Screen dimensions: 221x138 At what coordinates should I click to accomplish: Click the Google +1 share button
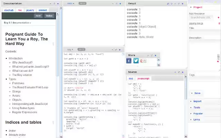pyautogui.click(x=143, y=61)
